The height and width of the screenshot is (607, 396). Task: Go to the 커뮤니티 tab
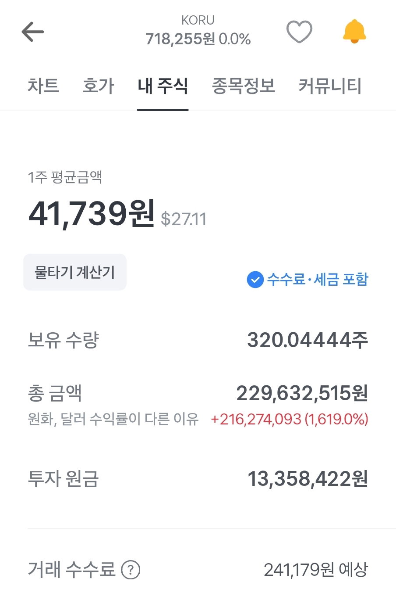(x=330, y=86)
